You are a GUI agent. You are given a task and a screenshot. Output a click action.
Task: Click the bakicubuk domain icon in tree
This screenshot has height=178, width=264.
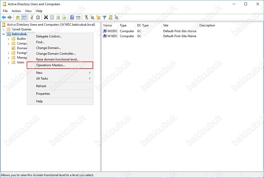click(9, 34)
